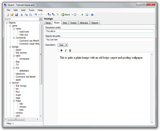This screenshot has width=160, height=131.
Task: Select the player object in the tree
Action: pos(18,50)
